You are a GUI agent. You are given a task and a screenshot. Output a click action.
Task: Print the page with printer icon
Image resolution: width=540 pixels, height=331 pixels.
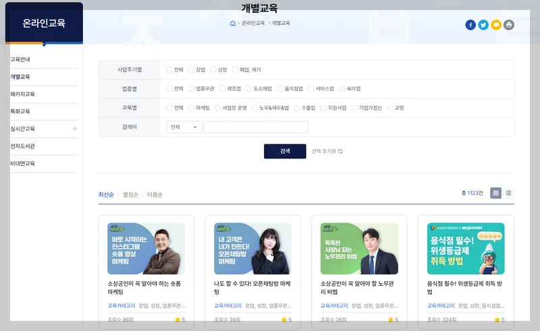[x=509, y=25]
